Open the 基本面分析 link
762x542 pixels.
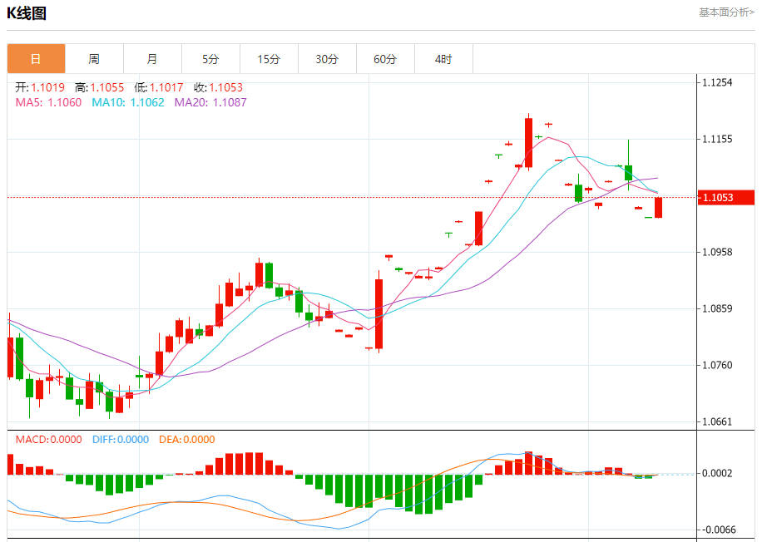click(726, 12)
